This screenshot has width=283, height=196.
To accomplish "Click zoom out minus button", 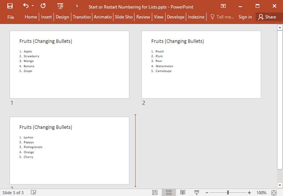I will [207, 193].
